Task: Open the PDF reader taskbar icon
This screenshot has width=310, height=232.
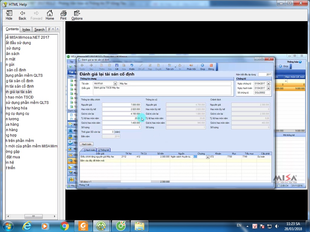Action: click(x=83, y=226)
